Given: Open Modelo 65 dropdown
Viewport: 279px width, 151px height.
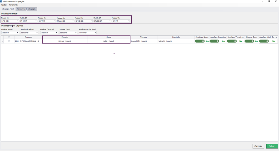Looking at the screenshot, I should pos(84,21).
